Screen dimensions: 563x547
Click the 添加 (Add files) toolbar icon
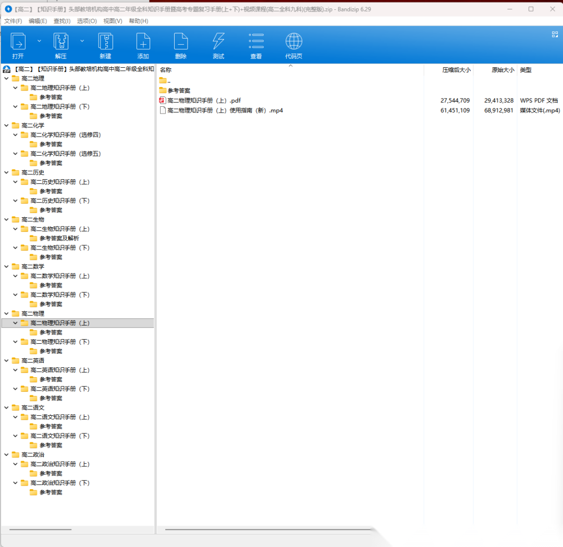click(x=143, y=42)
